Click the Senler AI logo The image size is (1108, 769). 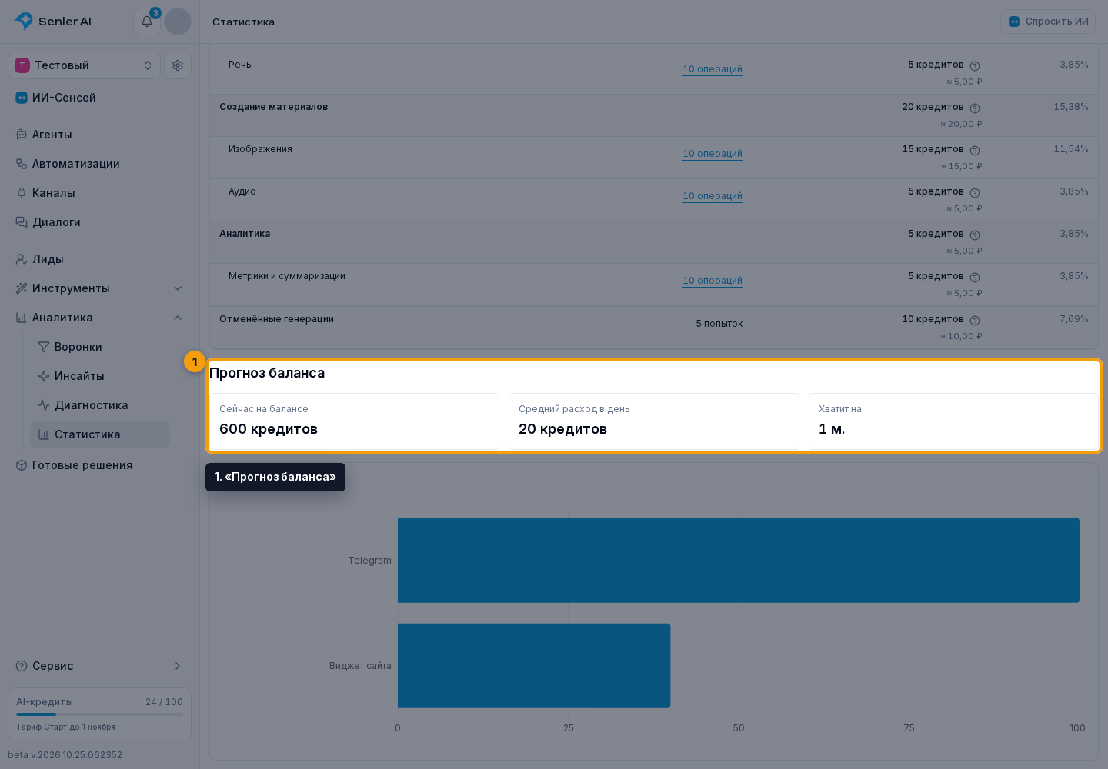point(53,22)
